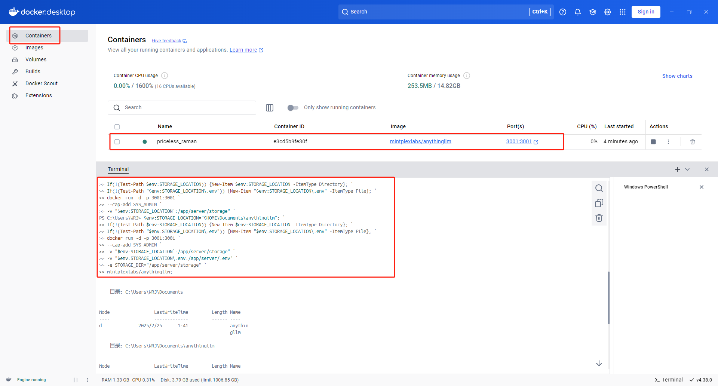Sort containers by Name column

point(165,126)
